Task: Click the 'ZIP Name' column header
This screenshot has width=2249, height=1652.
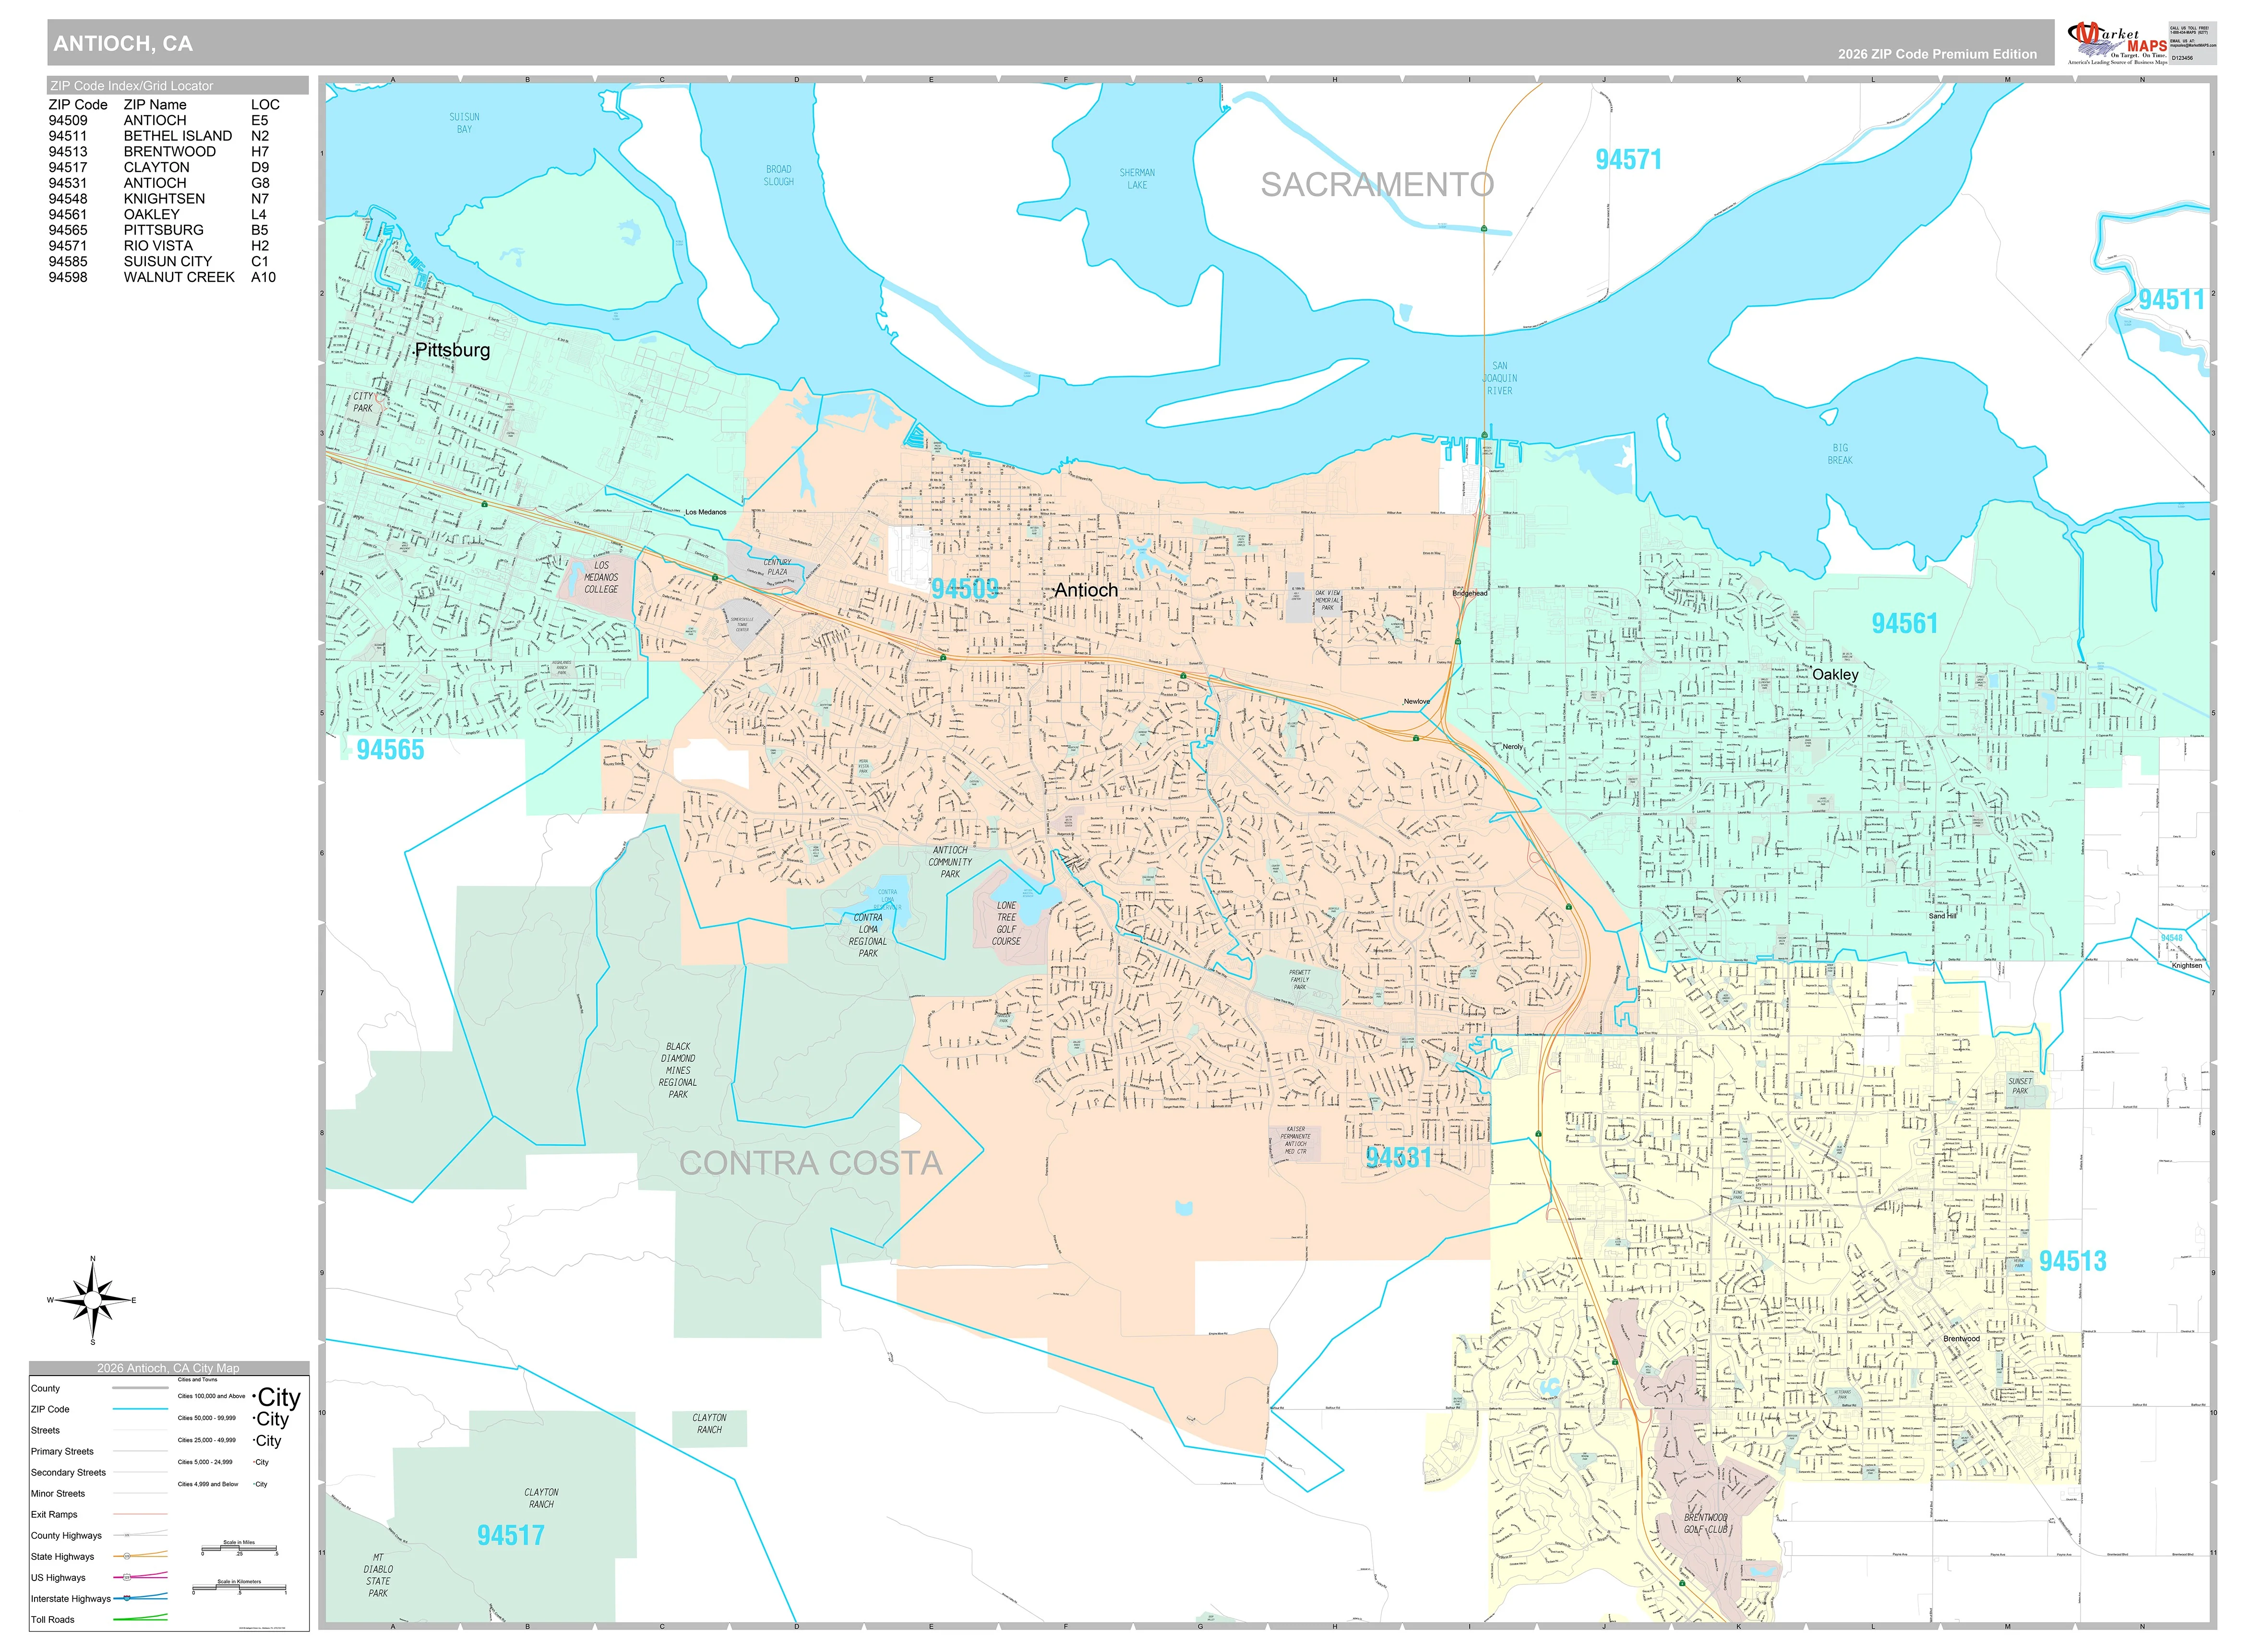Action: tap(155, 104)
